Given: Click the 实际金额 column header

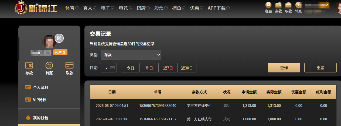Looking at the screenshot, I should click(274, 92).
